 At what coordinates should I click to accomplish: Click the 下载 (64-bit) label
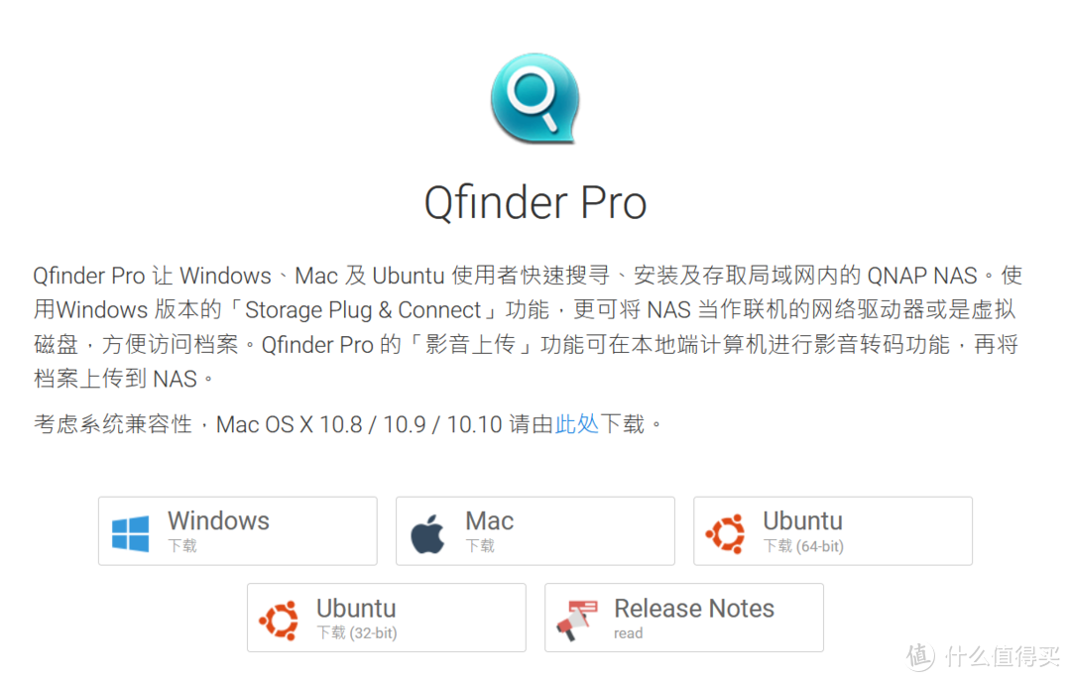click(x=803, y=546)
